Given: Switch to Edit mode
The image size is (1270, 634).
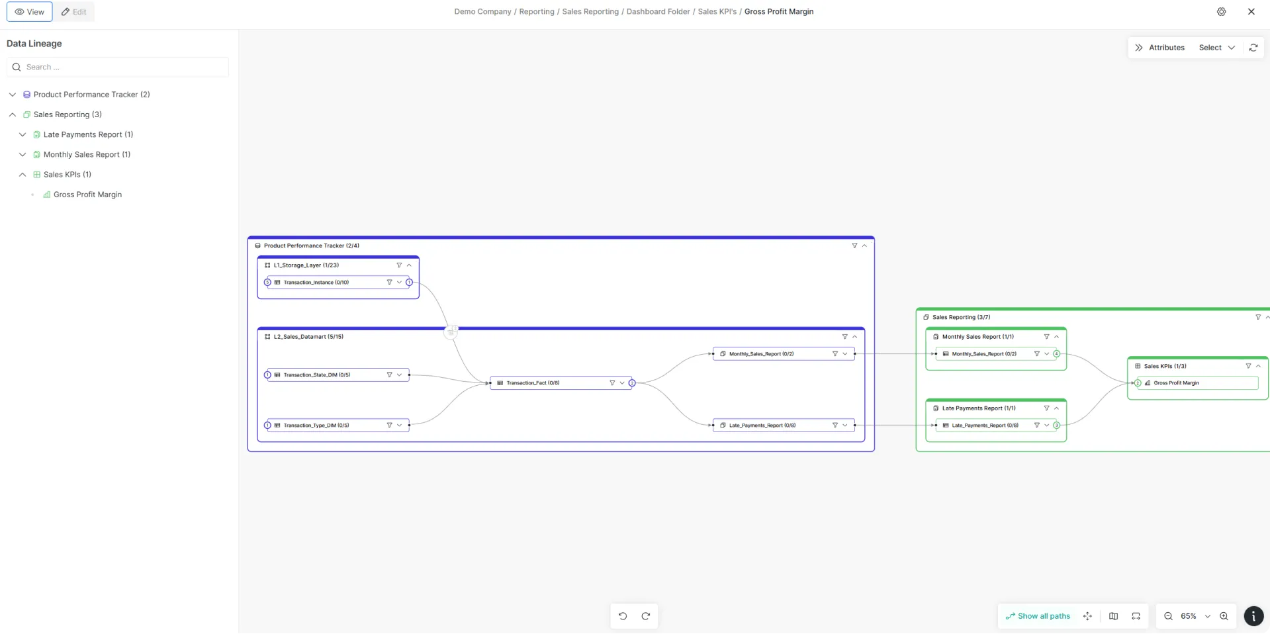Looking at the screenshot, I should (73, 12).
